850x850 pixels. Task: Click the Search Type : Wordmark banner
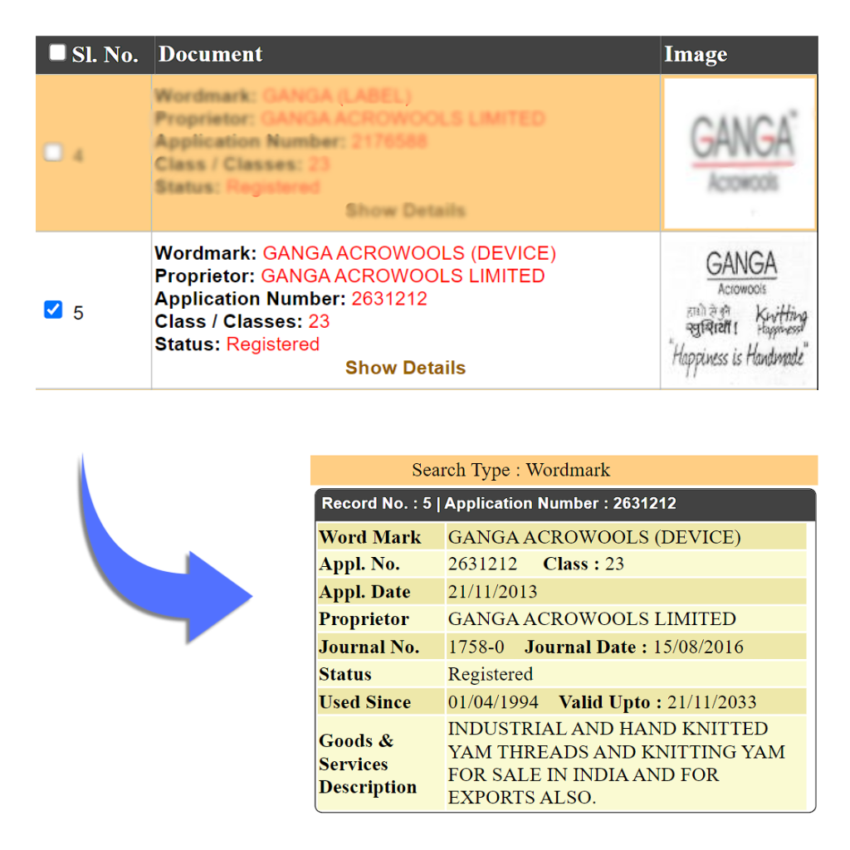[564, 470]
